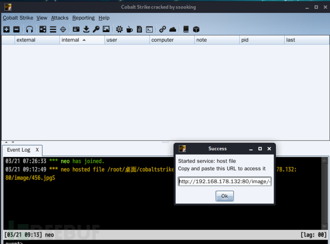Screen dimensions: 330x244
Task: Click the event log scrollbar down arrow
Action: [x=325, y=226]
